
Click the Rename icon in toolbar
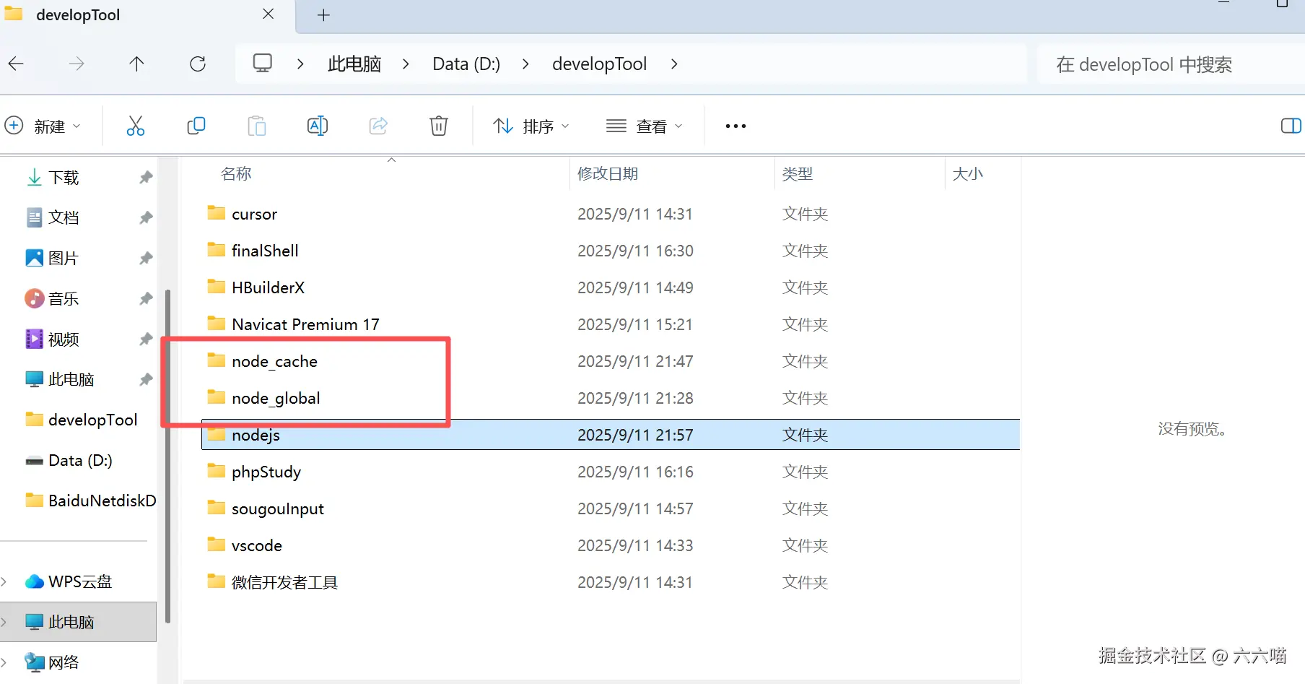click(318, 126)
